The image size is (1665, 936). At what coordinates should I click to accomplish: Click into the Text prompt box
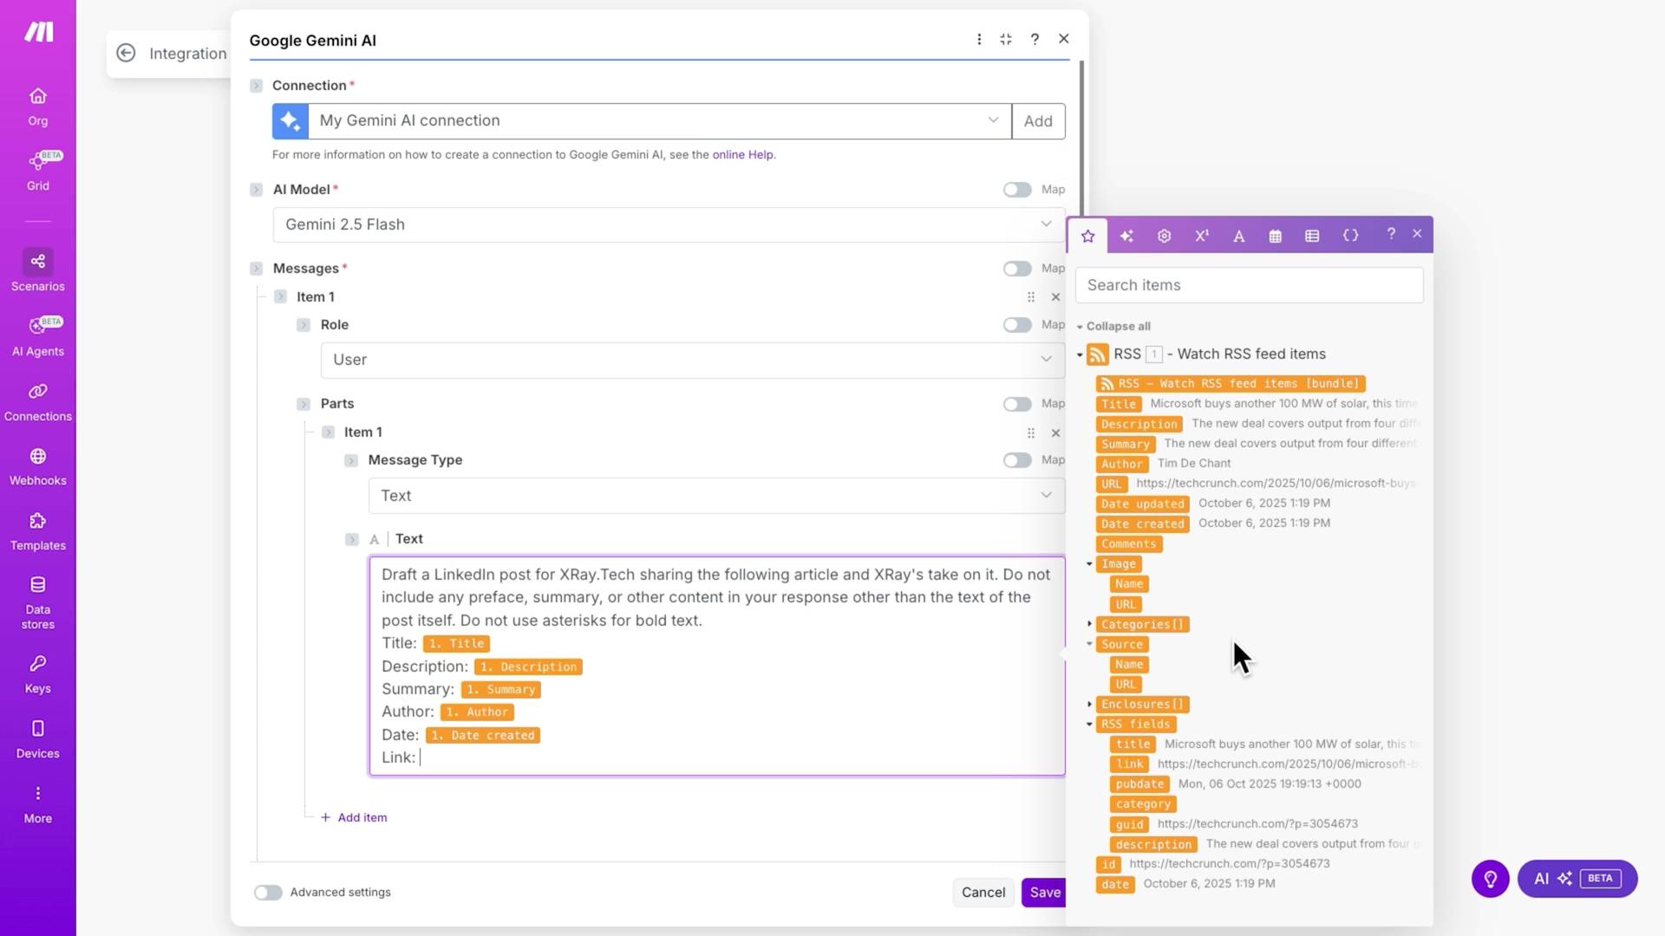click(x=717, y=666)
